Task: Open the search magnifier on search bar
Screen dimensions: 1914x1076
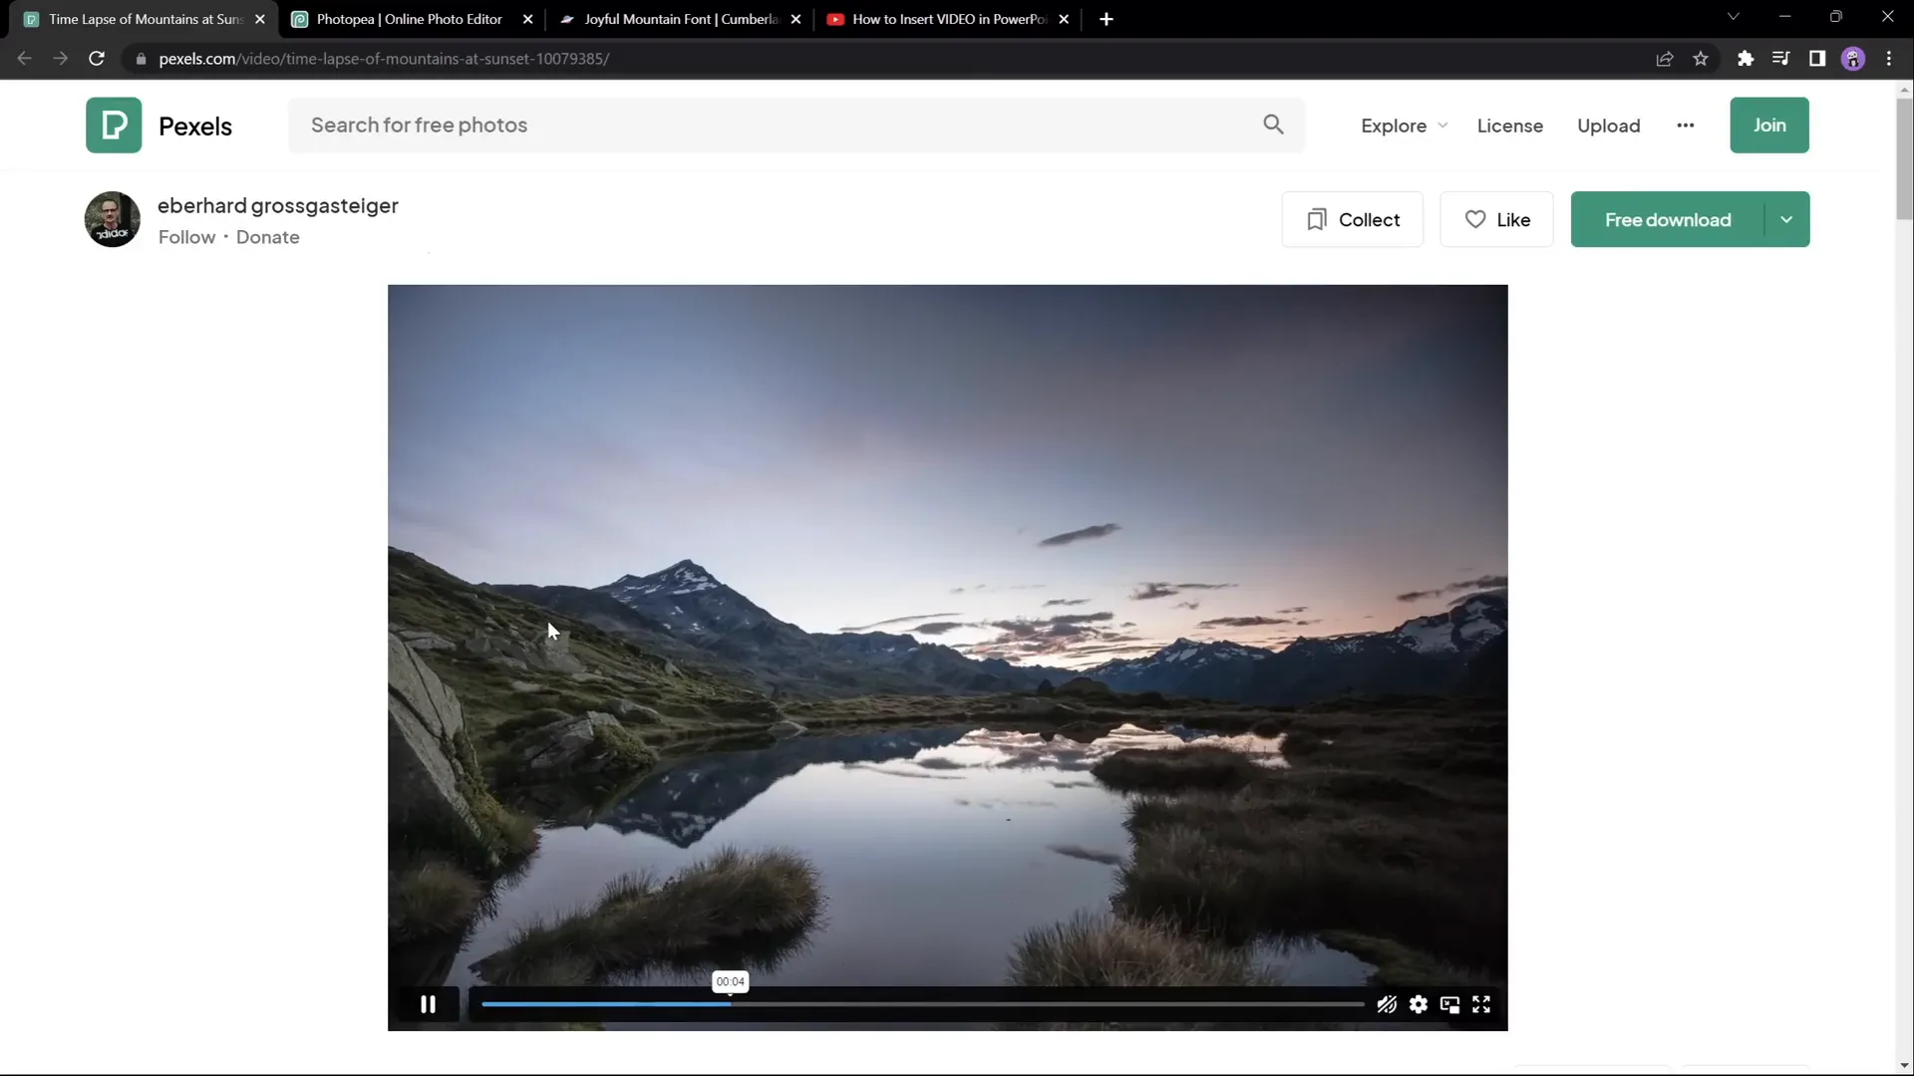Action: (1273, 125)
